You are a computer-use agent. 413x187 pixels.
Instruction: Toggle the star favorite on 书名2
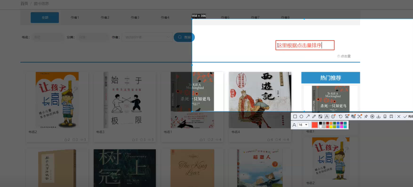click(x=73, y=140)
